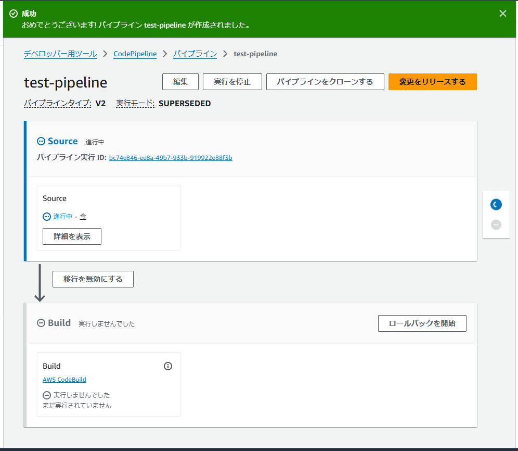The image size is (518, 451).
Task: Click test-pipeline page title
Action: pyautogui.click(x=66, y=82)
